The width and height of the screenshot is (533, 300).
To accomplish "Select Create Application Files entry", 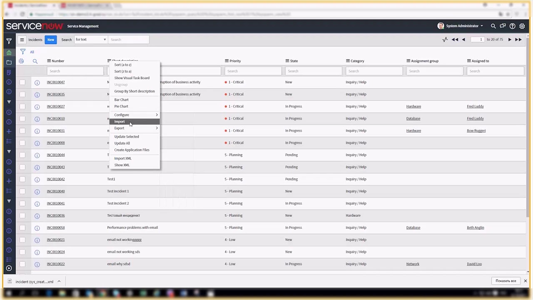I will pyautogui.click(x=134, y=150).
